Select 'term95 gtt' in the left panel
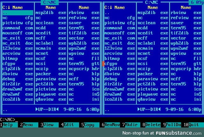Screen dimensions: 204x137 coord(84,64)
